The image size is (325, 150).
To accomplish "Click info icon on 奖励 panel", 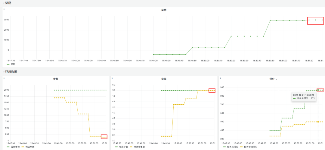I will click(x=4, y=9).
